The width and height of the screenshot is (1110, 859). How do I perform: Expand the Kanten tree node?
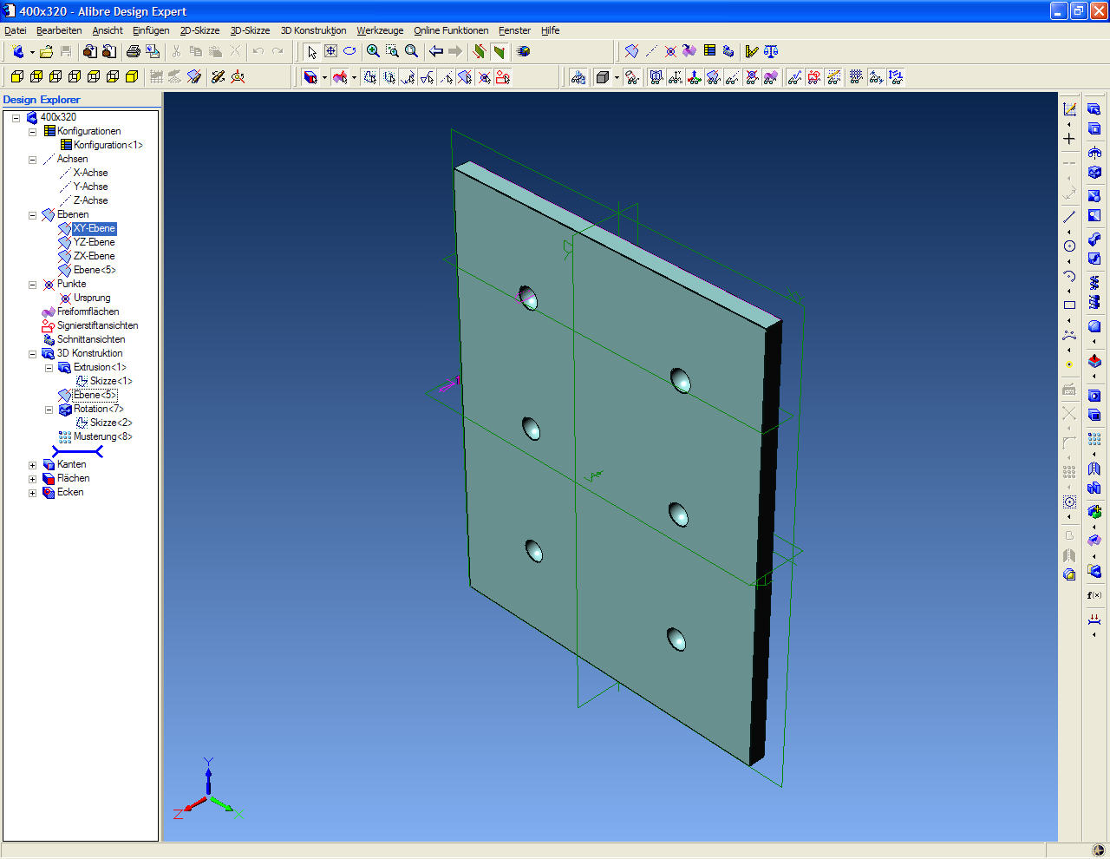pos(32,464)
